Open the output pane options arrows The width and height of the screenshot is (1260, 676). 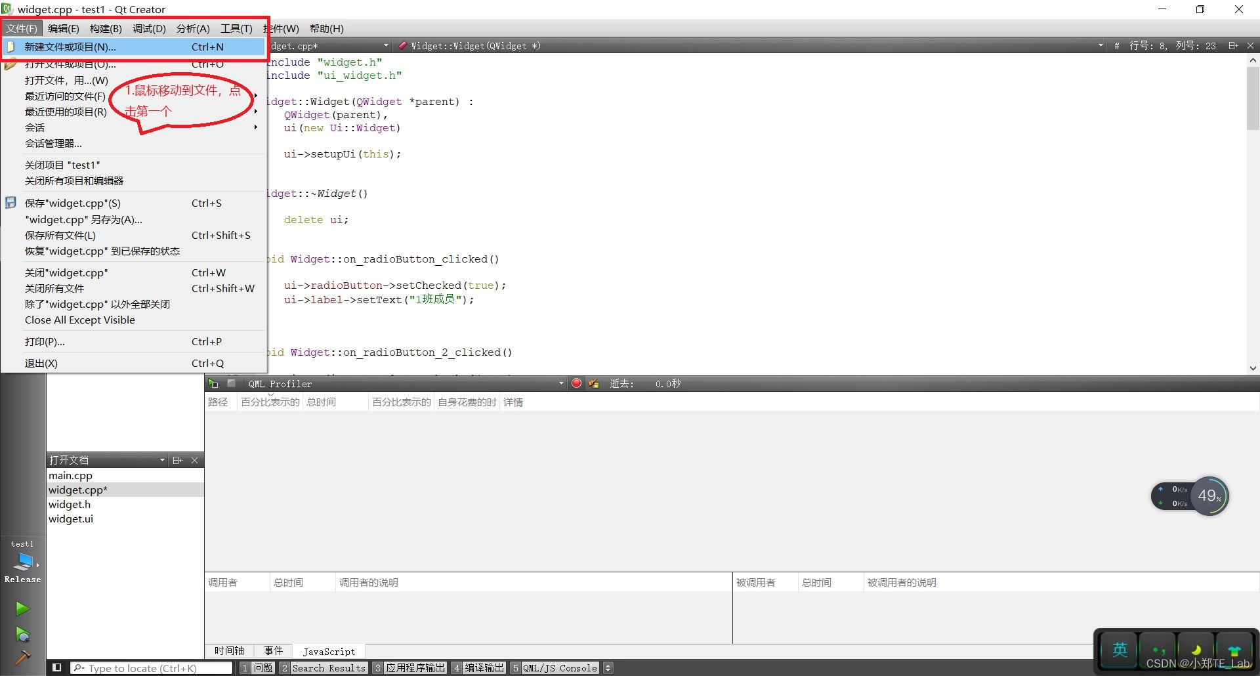(x=608, y=667)
